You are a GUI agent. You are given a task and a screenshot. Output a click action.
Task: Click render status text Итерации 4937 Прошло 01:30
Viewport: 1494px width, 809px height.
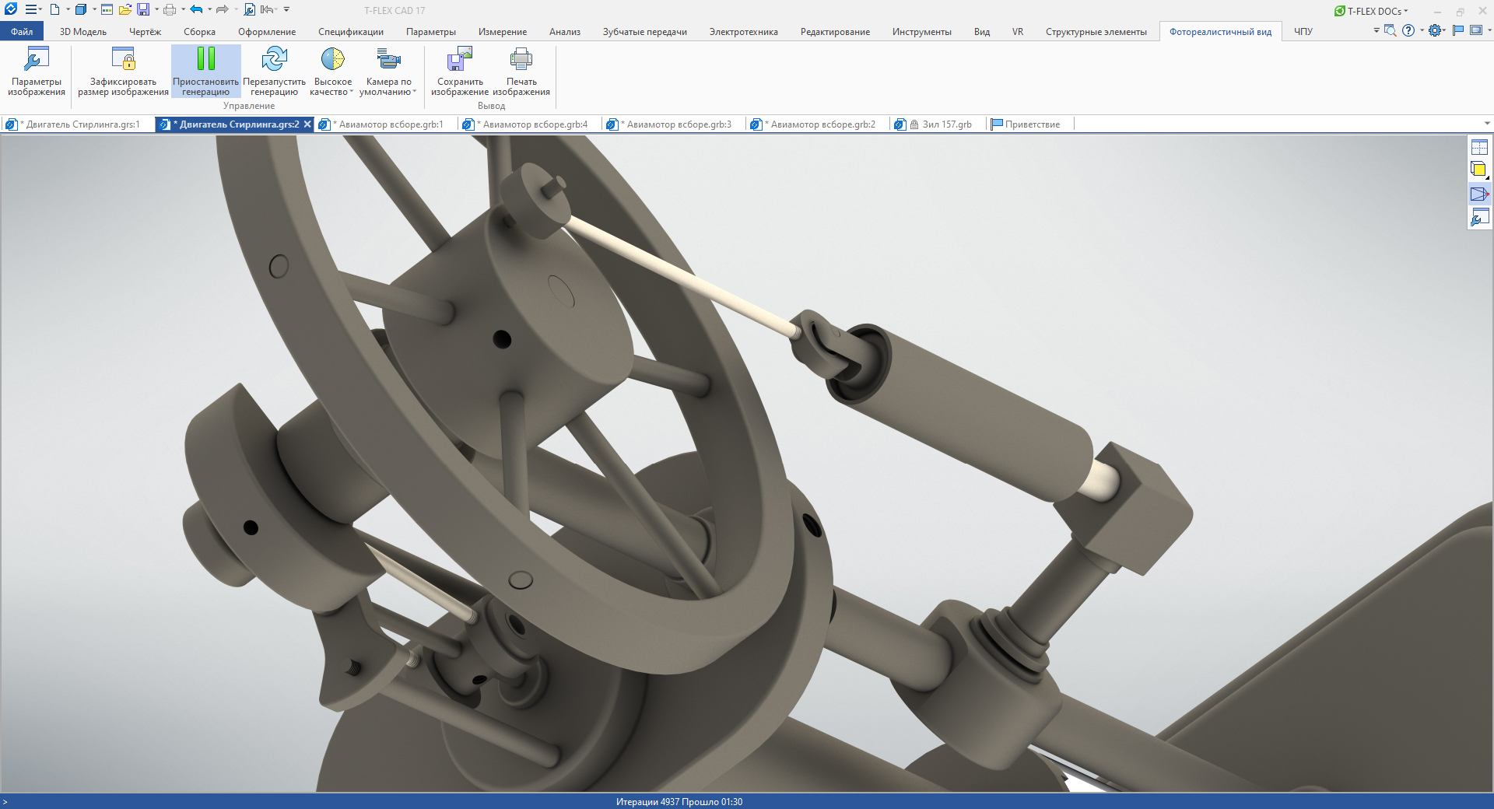click(679, 802)
